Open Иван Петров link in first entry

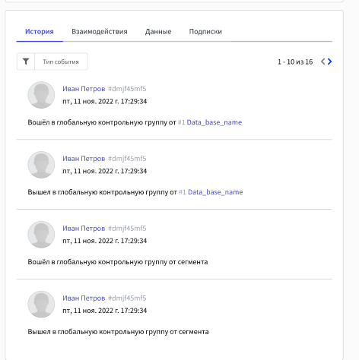pos(84,89)
